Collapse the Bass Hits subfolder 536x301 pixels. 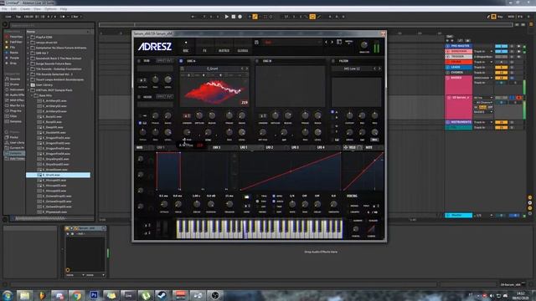pyautogui.click(x=32, y=95)
